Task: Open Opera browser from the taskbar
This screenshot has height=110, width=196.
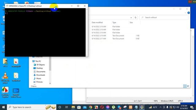Action: pyautogui.click(x=102, y=107)
